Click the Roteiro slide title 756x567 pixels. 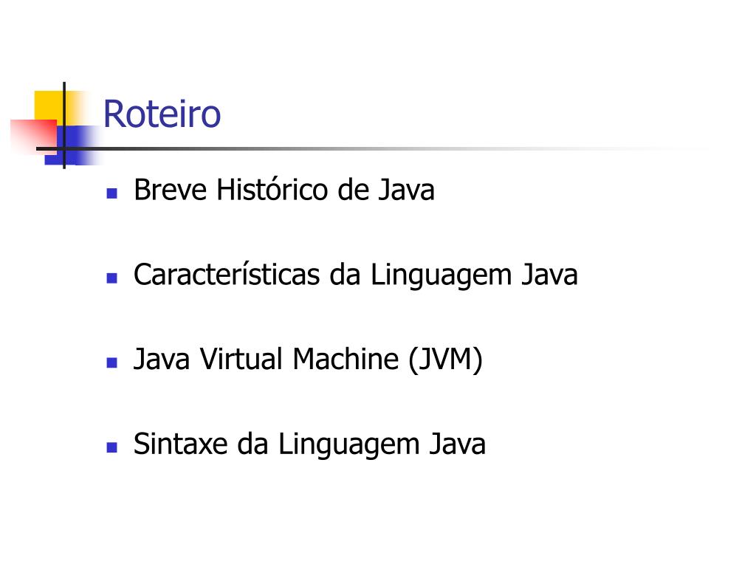point(162,114)
